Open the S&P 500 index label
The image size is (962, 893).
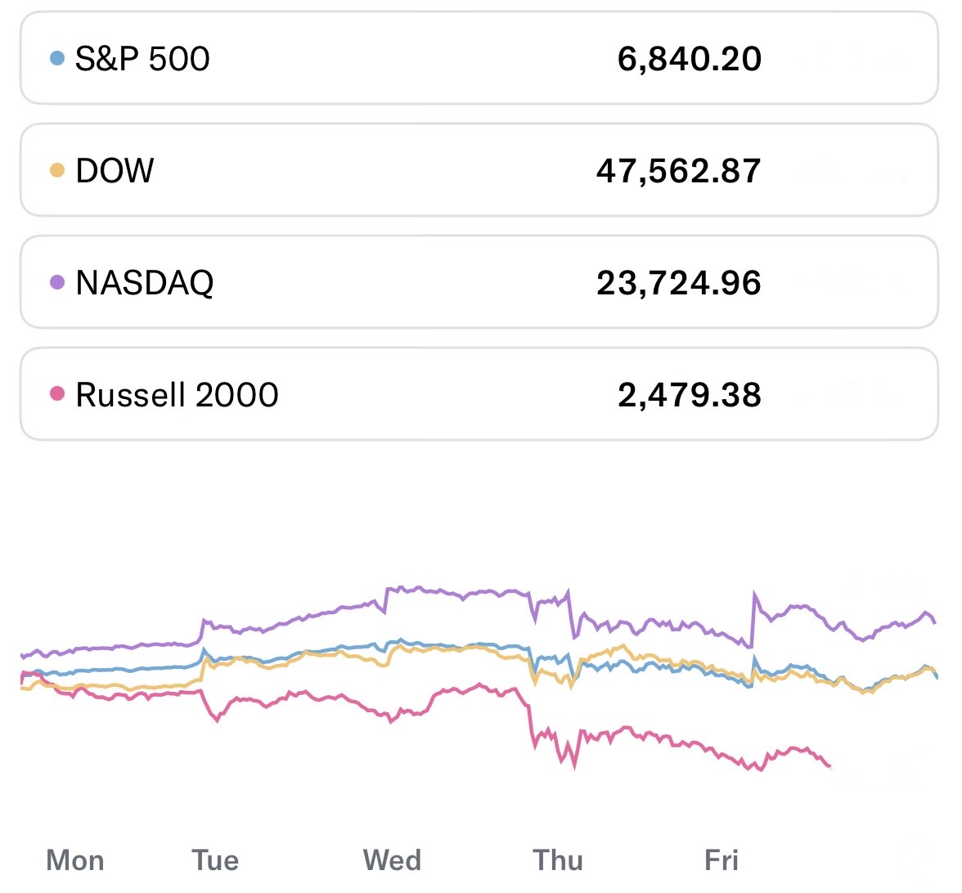coord(142,59)
